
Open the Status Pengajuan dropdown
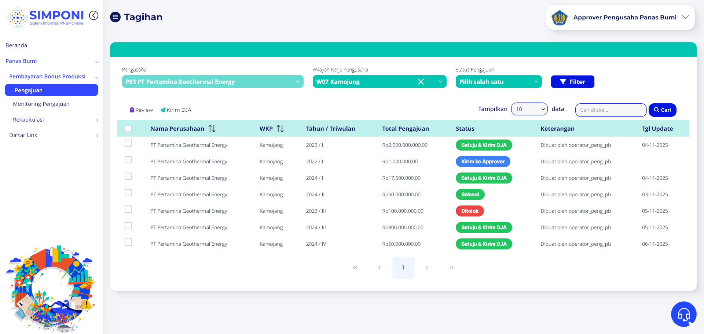pos(499,82)
